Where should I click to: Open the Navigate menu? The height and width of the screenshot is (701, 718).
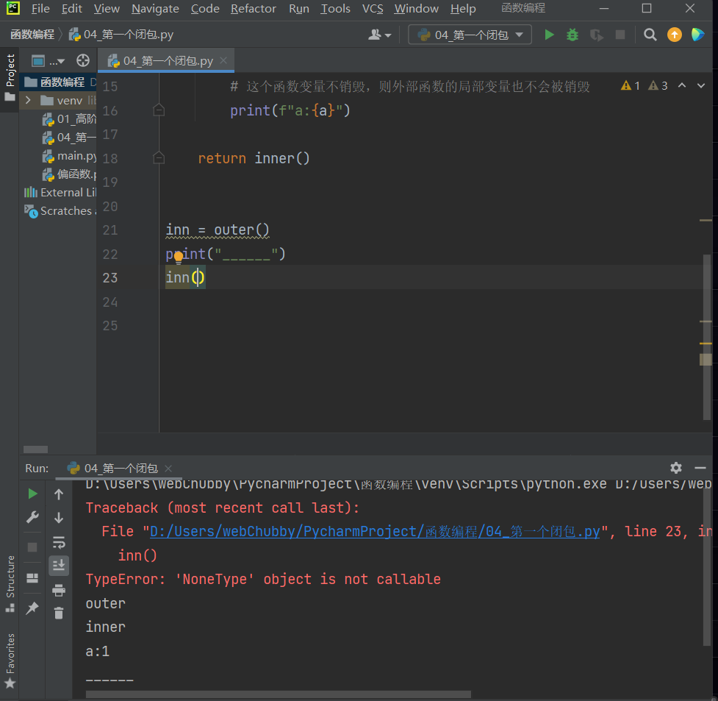point(155,9)
